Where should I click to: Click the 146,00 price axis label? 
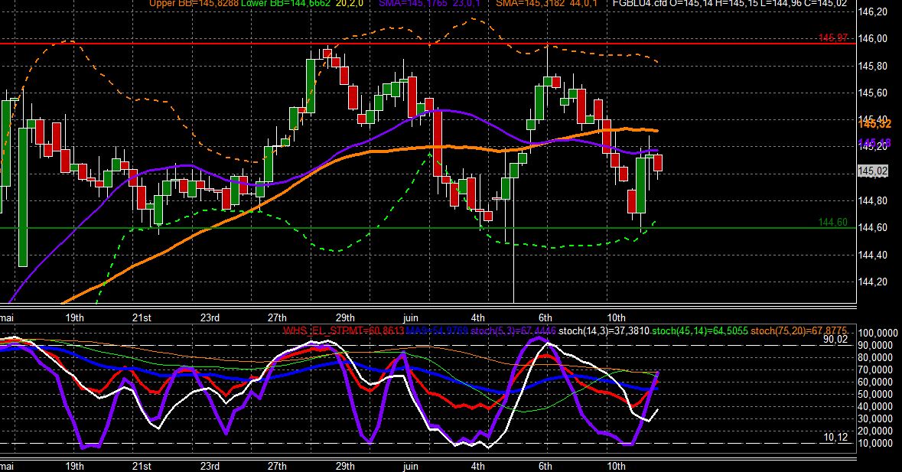pyautogui.click(x=872, y=38)
